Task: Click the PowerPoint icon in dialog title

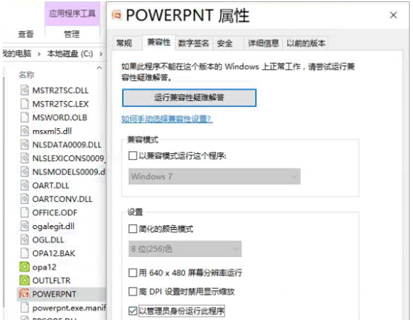Action: [x=117, y=15]
